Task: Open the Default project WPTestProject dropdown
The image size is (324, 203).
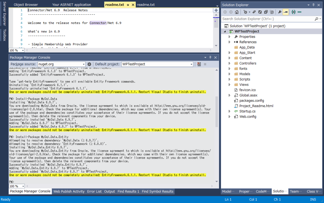Action: [157, 64]
